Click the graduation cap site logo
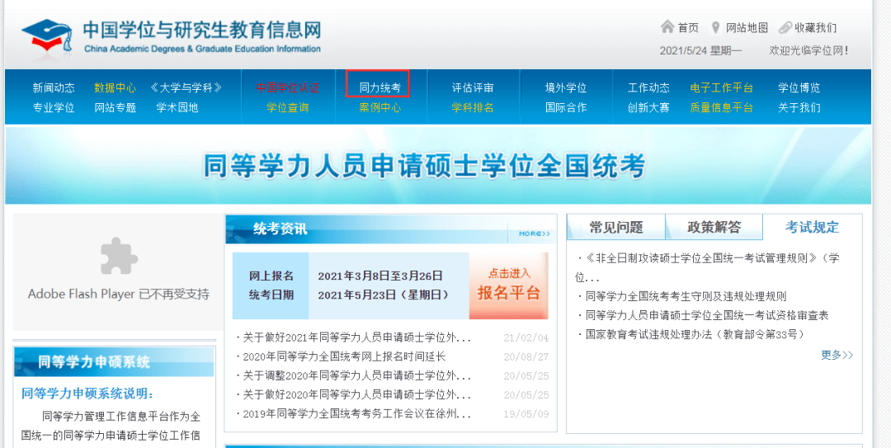The width and height of the screenshot is (891, 448). [x=48, y=35]
